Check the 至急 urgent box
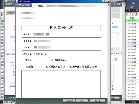 point(27,67)
